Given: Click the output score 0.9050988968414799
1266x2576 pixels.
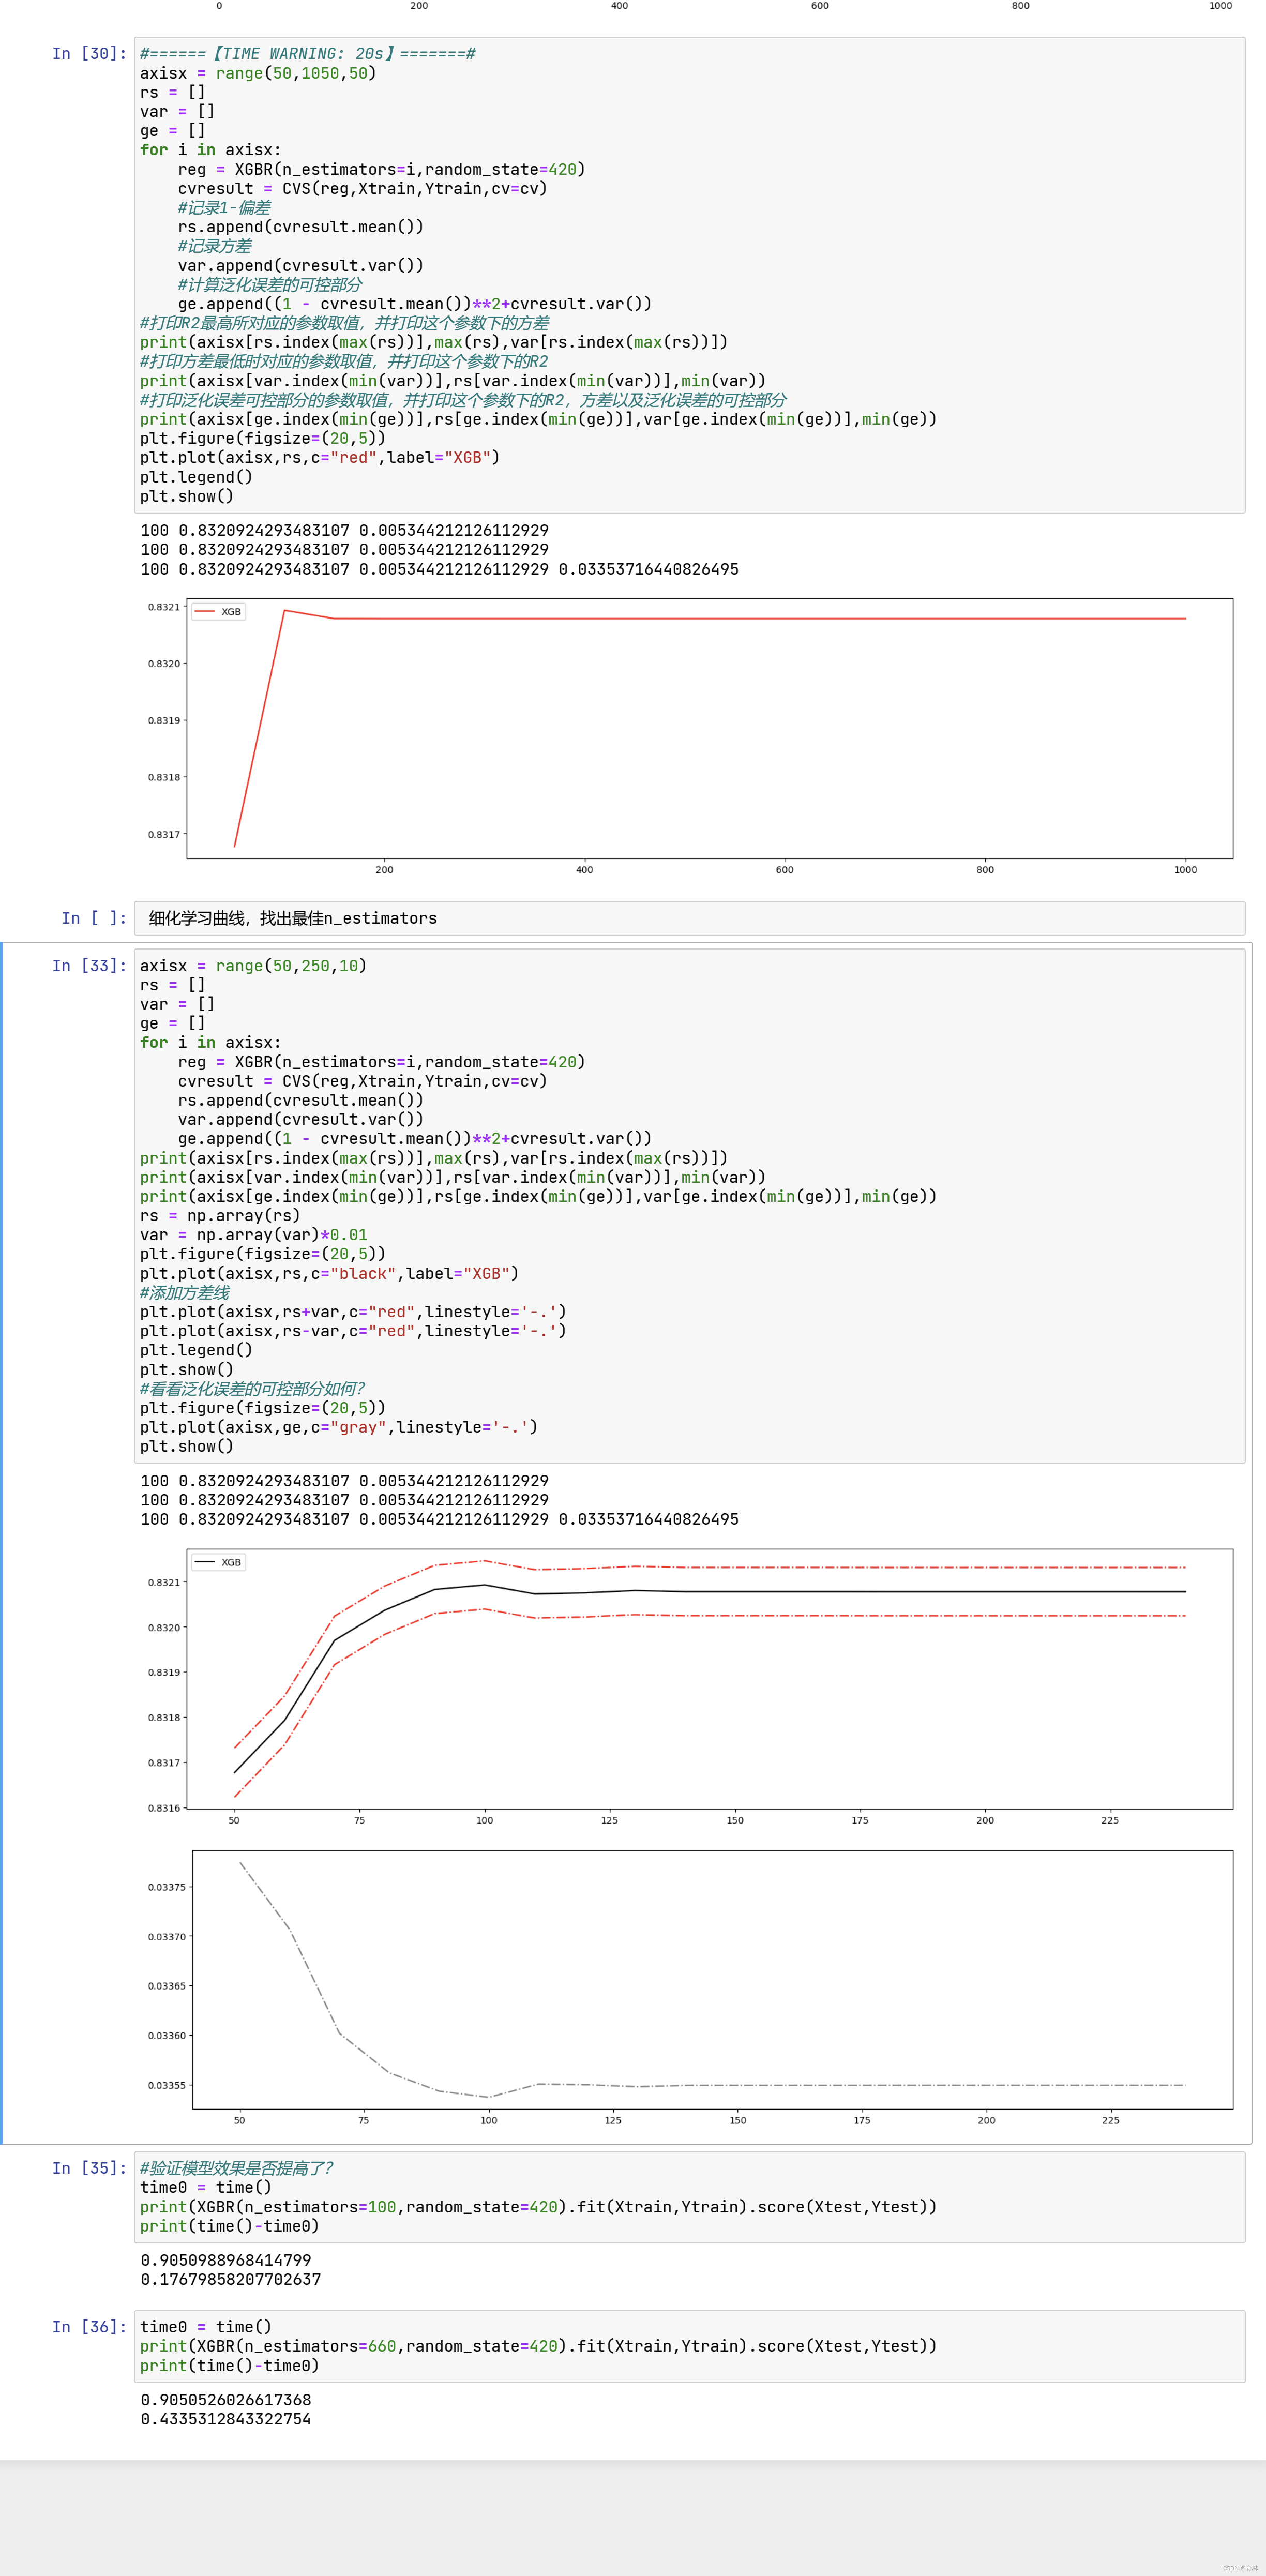Looking at the screenshot, I should pos(226,2260).
